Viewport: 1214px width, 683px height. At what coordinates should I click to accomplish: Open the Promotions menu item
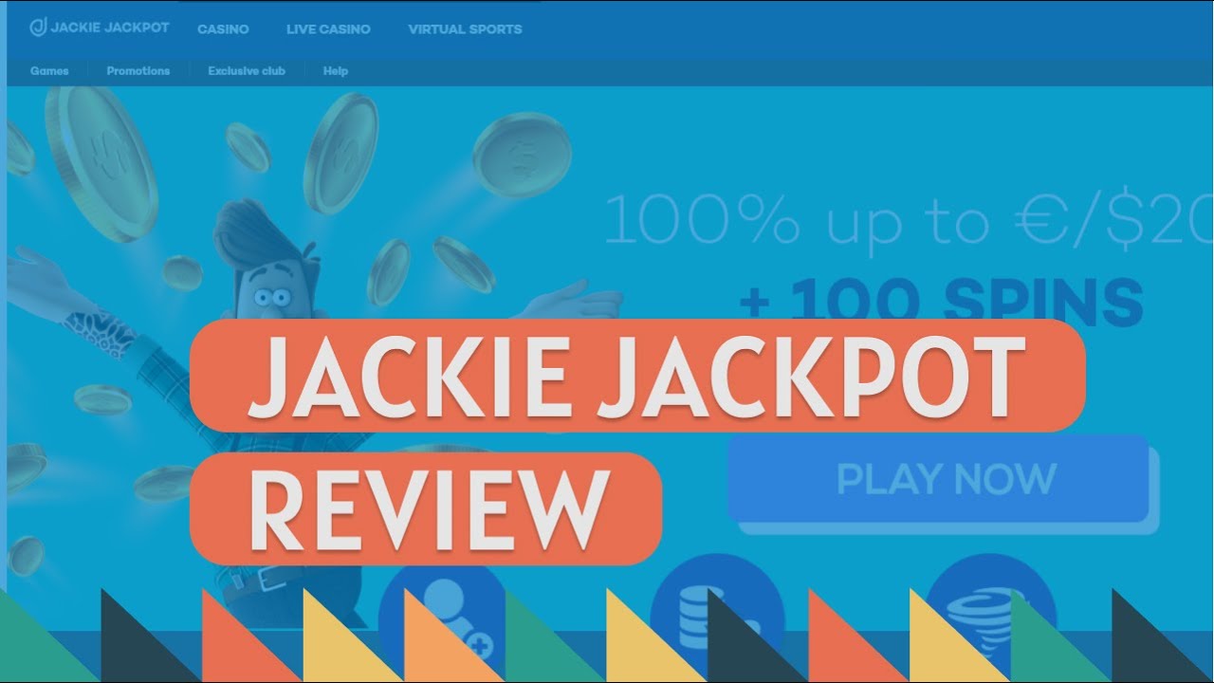pyautogui.click(x=138, y=71)
